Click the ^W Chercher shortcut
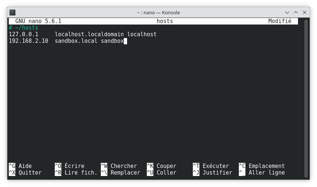This screenshot has width=317, height=187. pyautogui.click(x=119, y=166)
